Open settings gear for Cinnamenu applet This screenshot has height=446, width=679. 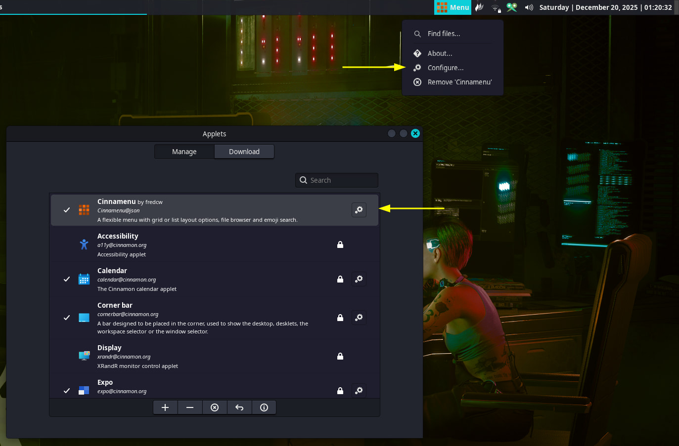pos(359,210)
